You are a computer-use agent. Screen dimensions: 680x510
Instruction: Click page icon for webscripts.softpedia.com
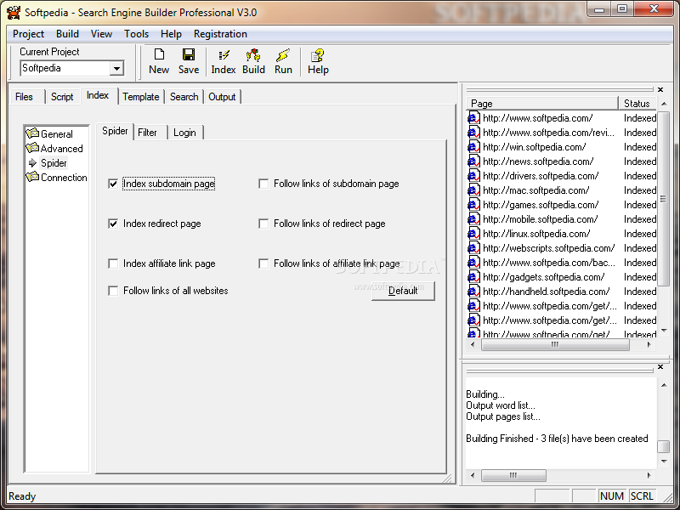tap(473, 248)
